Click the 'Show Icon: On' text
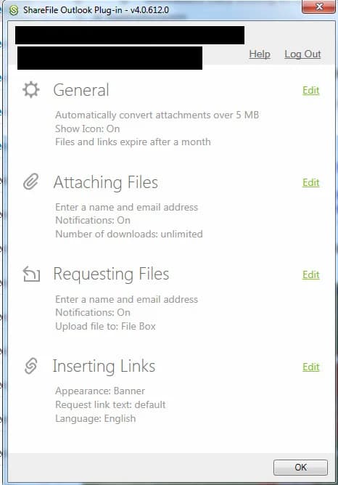The image size is (338, 485). [88, 129]
